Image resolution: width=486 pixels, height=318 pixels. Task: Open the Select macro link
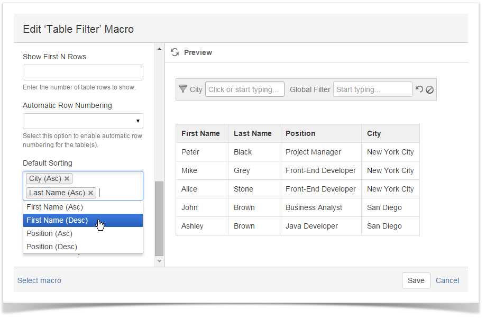tap(39, 280)
